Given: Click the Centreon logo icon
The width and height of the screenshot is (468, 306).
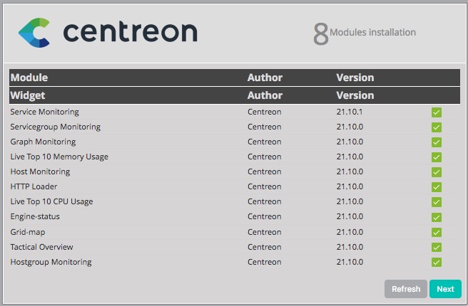Looking at the screenshot, I should click(x=34, y=33).
